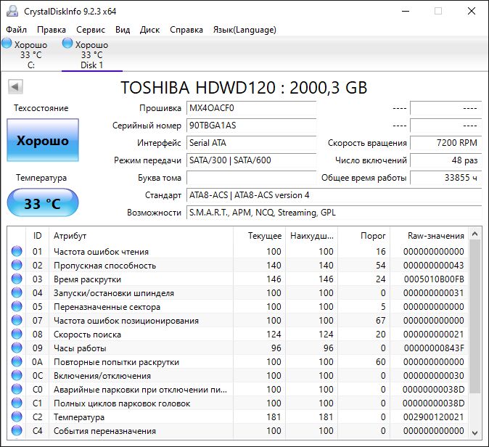This screenshot has height=447, width=489.
Task: Click the previous disk arrow button
Action: 15,87
